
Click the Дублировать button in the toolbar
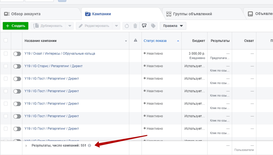[x=48, y=26]
